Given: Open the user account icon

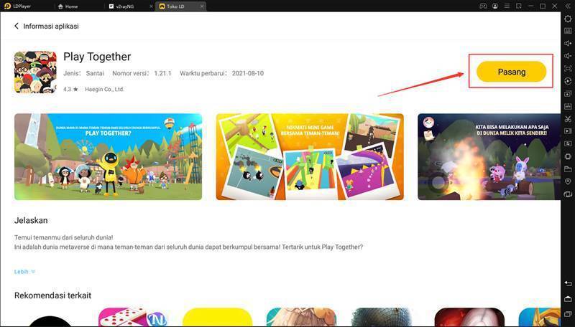Looking at the screenshot, I should (x=495, y=6).
